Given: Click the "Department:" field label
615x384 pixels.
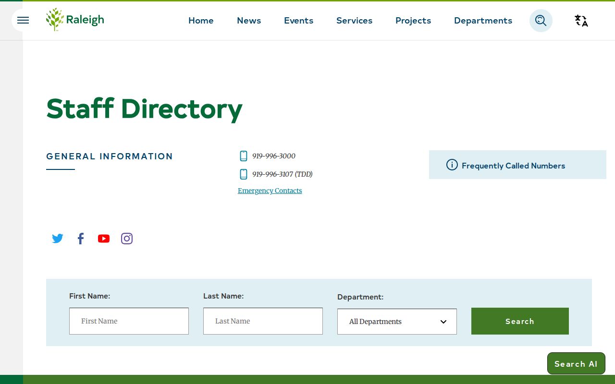Looking at the screenshot, I should coord(360,297).
